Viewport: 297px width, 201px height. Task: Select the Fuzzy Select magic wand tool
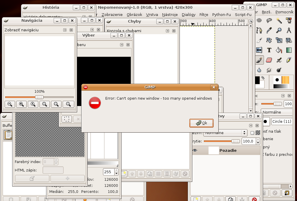click(279, 20)
